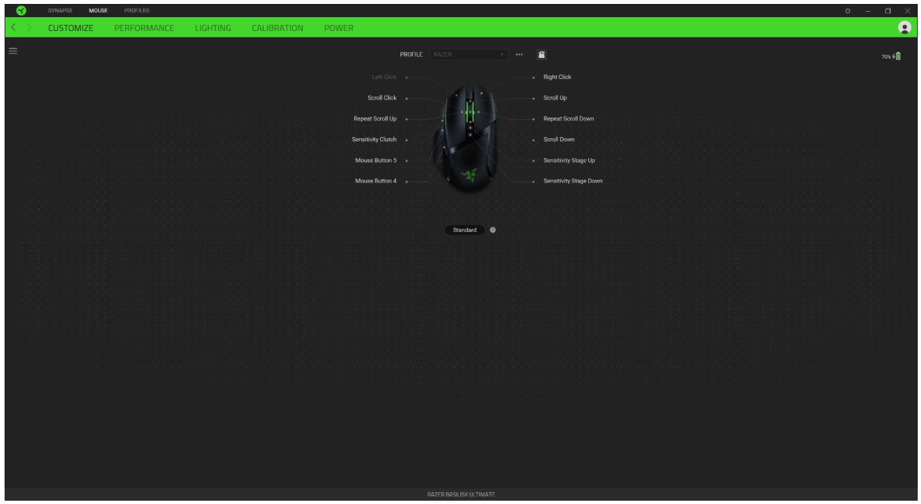Expand the PROFILE dropdown
This screenshot has height=504, width=921.
point(470,55)
